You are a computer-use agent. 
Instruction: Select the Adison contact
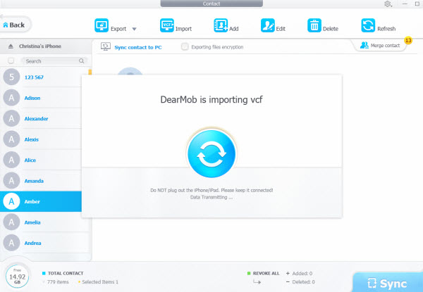point(41,98)
